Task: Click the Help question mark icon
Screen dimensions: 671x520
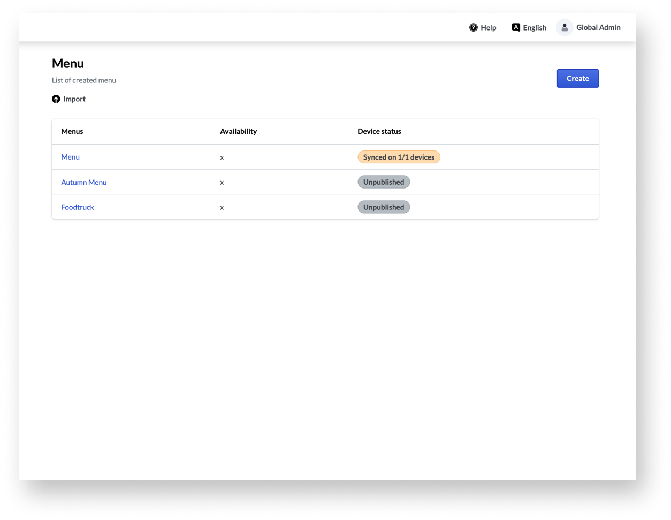Action: pos(474,27)
